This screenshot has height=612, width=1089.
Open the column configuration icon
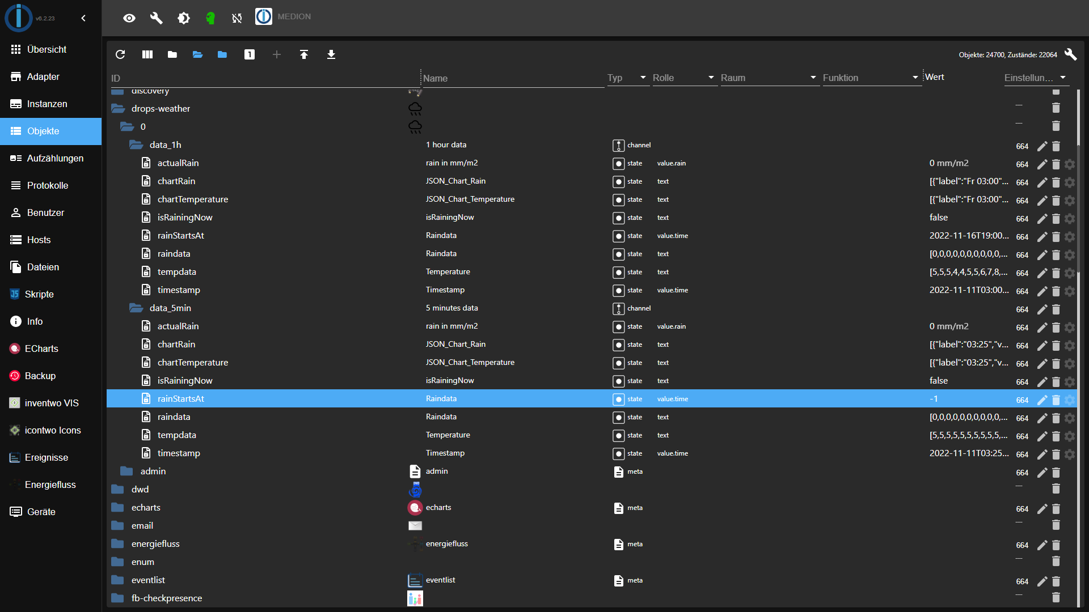pos(147,54)
